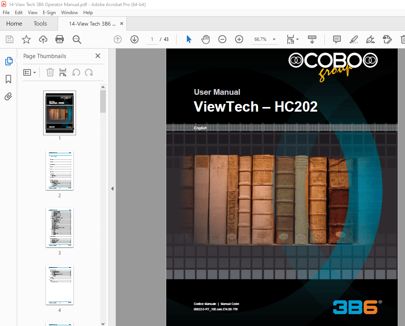Select the Highlight tool
Screen dimensions: 405x326
click(353, 39)
